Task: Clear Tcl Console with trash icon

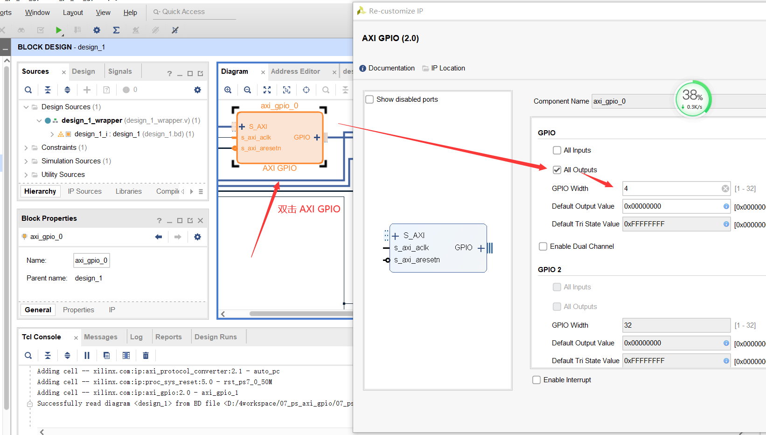Action: pos(146,355)
